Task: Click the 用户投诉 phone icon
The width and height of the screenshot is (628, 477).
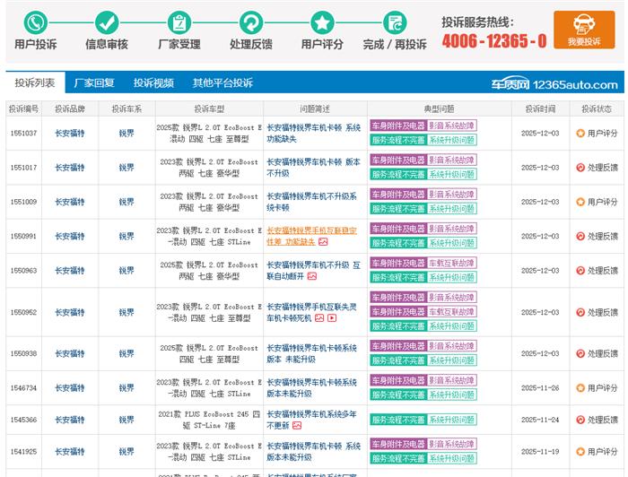Action: pos(35,22)
